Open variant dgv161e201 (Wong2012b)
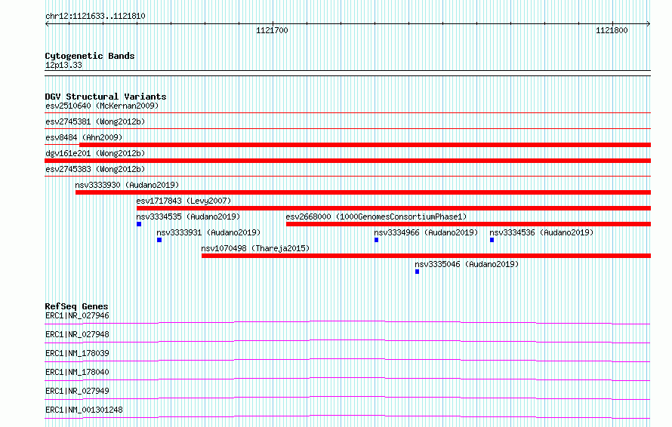Screen dimensions: 672x427 pos(95,153)
